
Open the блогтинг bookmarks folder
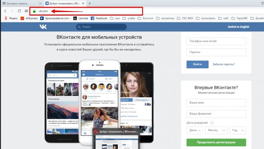click(x=146, y=18)
